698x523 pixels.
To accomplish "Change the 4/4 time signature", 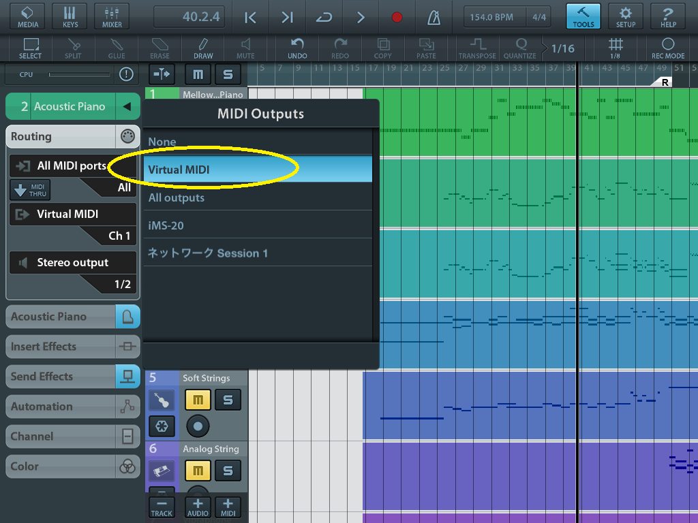I will tap(539, 17).
